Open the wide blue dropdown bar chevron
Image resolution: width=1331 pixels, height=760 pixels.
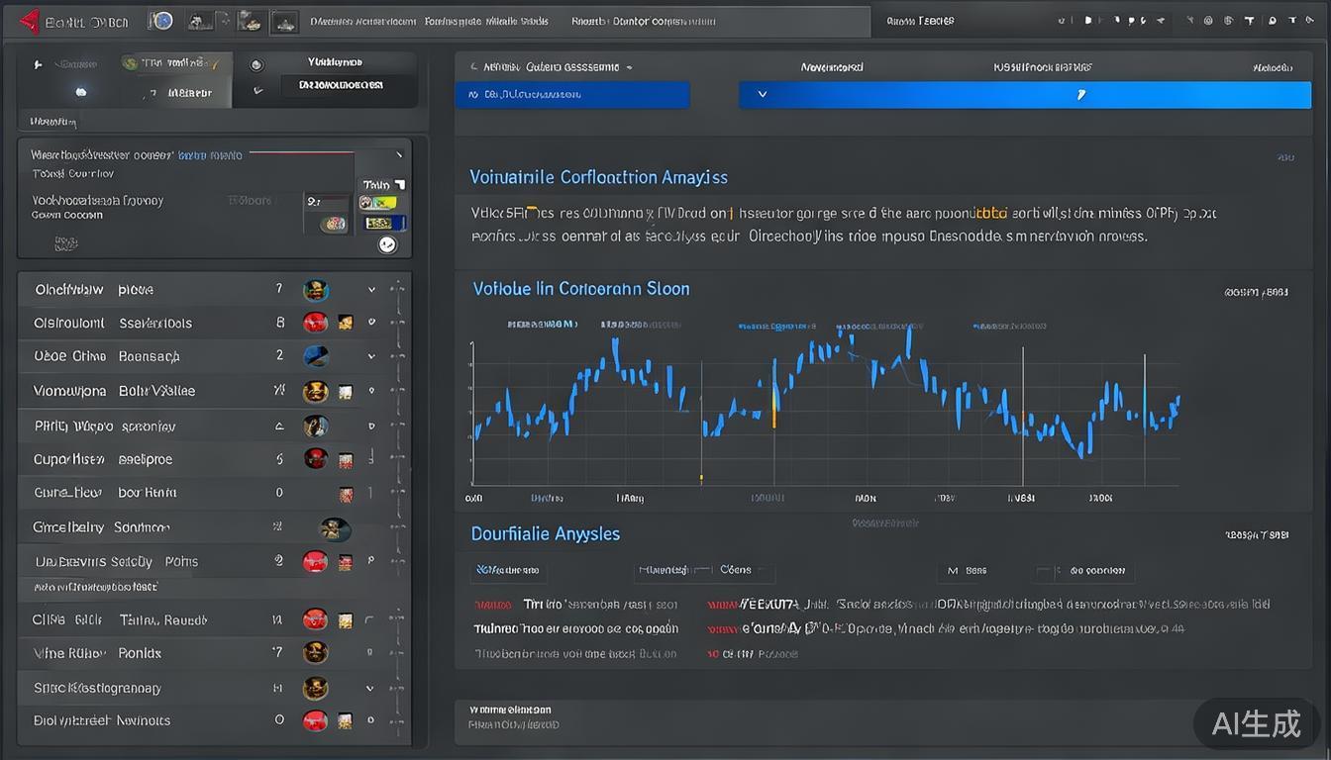762,95
